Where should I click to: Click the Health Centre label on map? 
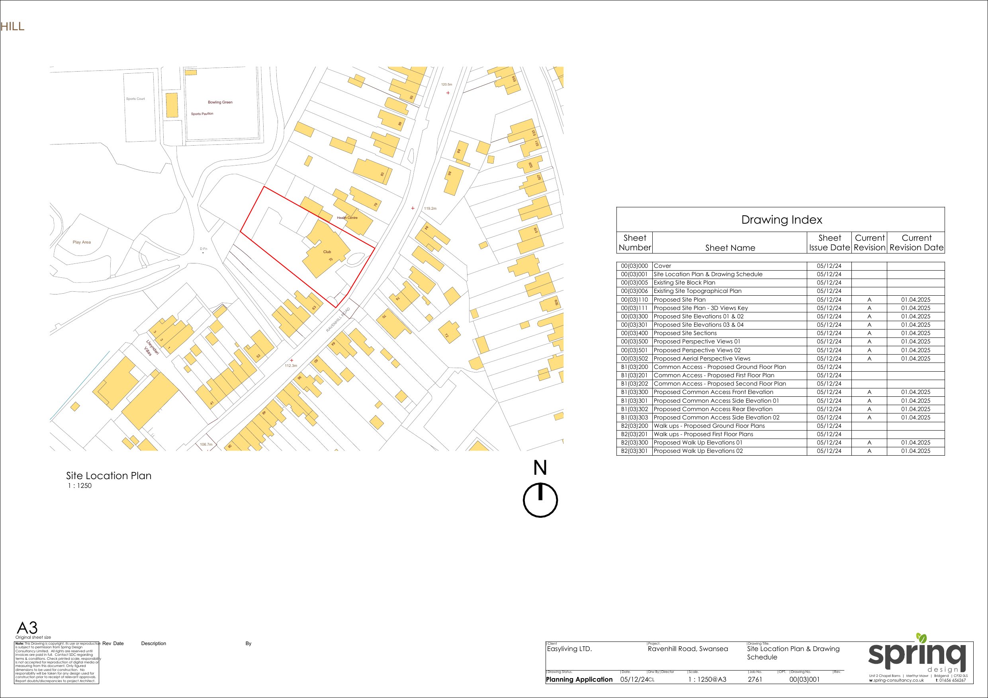(x=347, y=218)
